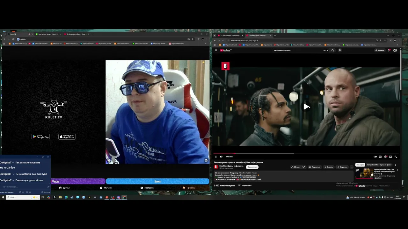Viewport: 408px width, 229px height.
Task: Click the Windows taskbar search box
Action: point(22,197)
